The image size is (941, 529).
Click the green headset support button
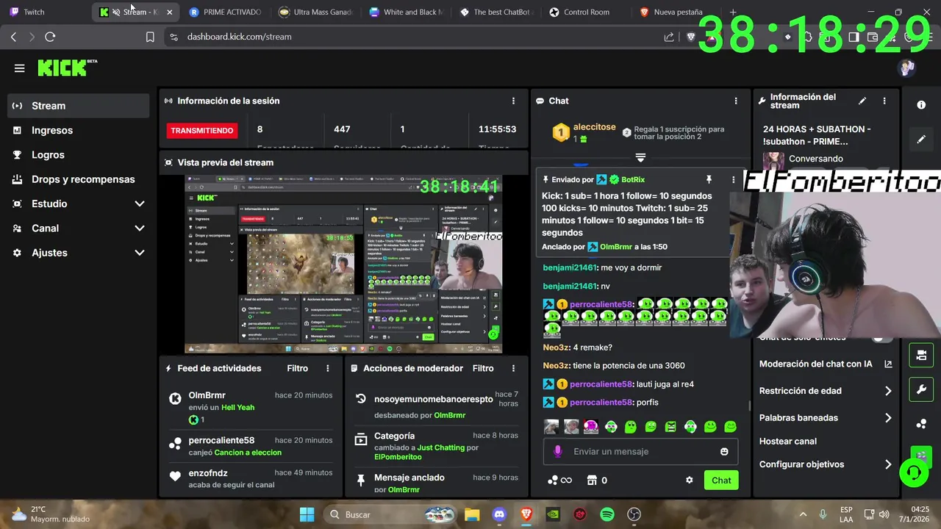click(x=914, y=472)
